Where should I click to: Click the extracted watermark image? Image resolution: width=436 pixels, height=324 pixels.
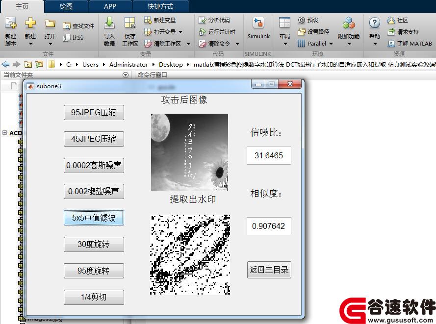(190, 254)
